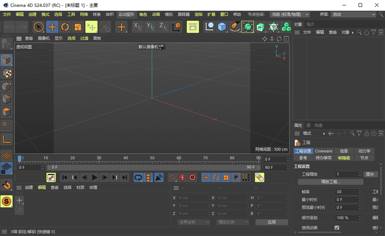Toggle autokeying red record button
The width and height of the screenshot is (385, 236).
pos(182,177)
